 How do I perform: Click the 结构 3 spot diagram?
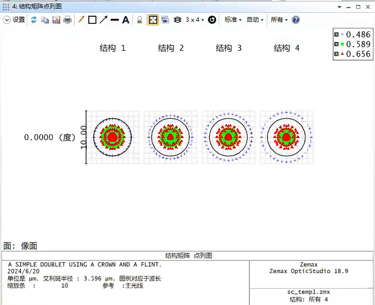pos(229,137)
